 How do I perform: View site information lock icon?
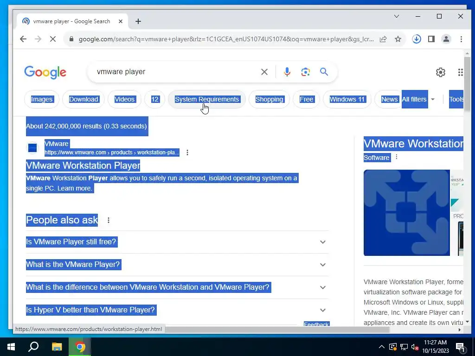71,39
